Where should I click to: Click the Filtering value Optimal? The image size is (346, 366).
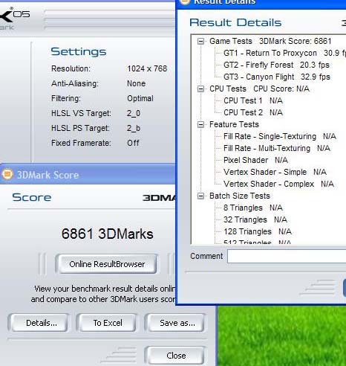(140, 98)
